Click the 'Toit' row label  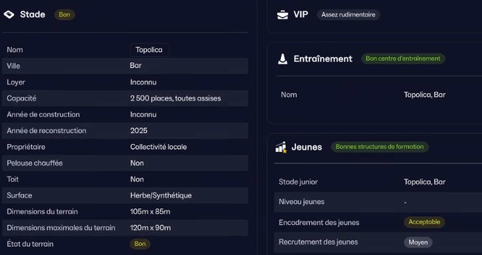13,179
